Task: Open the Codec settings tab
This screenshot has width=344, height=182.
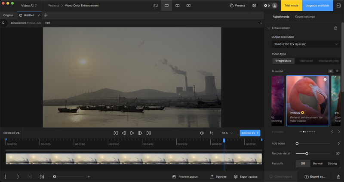Action: click(x=305, y=17)
